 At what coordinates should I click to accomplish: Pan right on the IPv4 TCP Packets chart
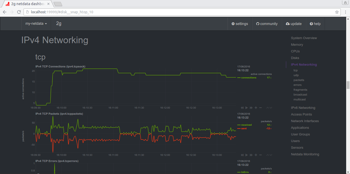click(x=251, y=155)
